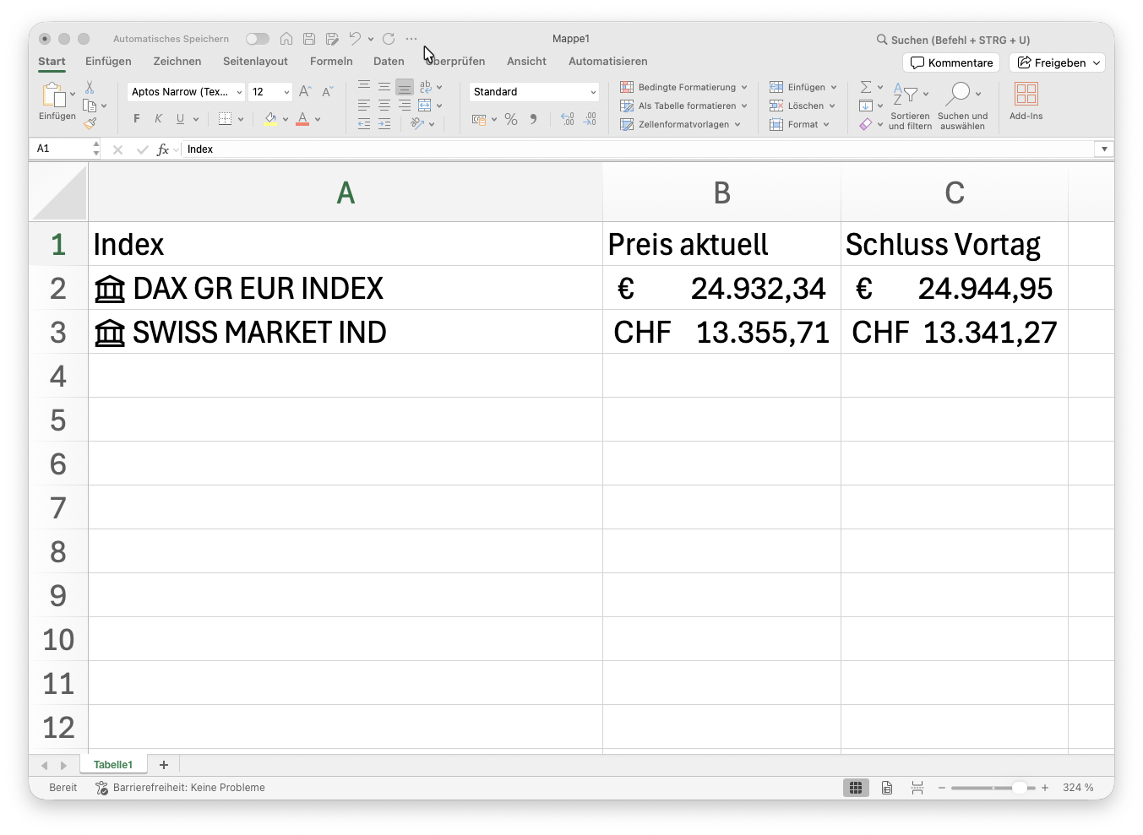Click the red font color A
This screenshot has height=835, width=1143.
click(302, 119)
